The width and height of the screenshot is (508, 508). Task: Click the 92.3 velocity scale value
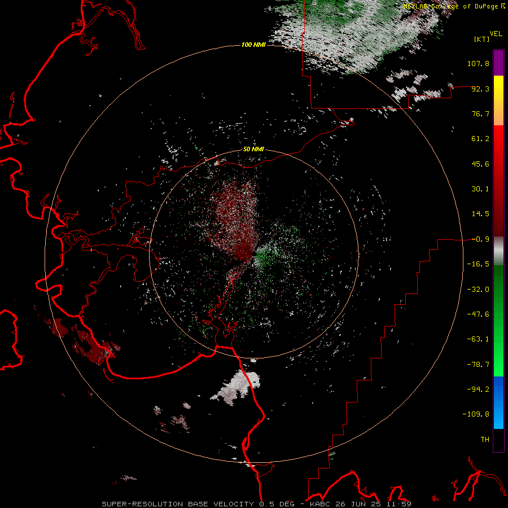[x=480, y=89]
